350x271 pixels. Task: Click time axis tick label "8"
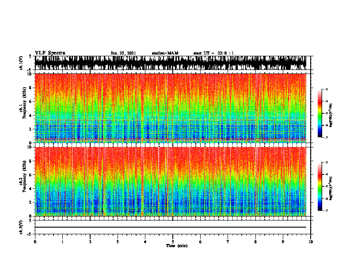255,242
